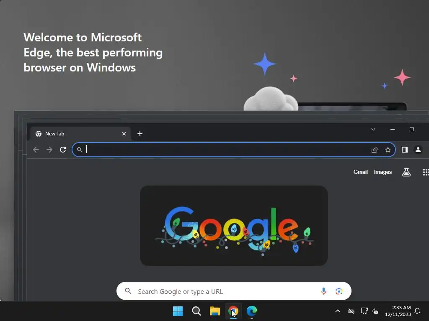This screenshot has height=321, width=429.
Task: Open the clock showing 2:33 AM
Action: coord(398,311)
